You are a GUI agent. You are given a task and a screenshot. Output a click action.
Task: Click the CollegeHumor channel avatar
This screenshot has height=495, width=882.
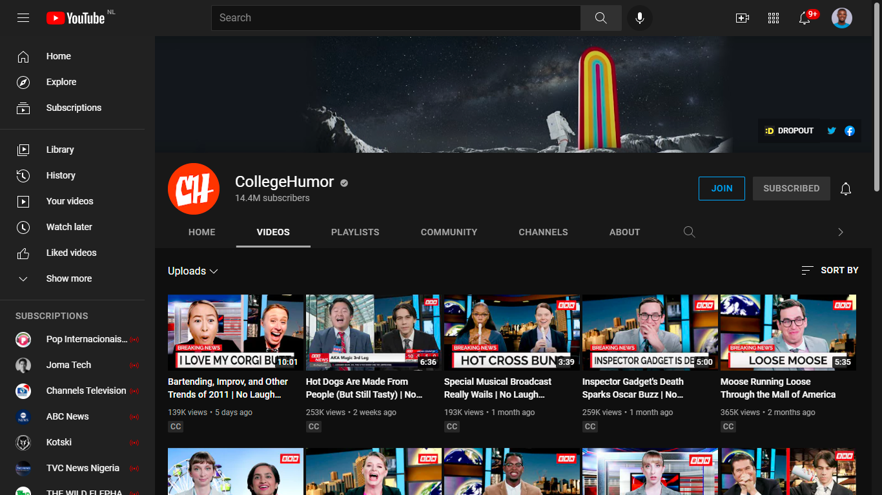pyautogui.click(x=194, y=189)
